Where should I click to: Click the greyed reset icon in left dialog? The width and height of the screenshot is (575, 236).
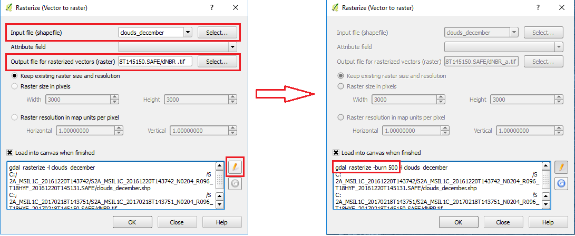(x=235, y=183)
